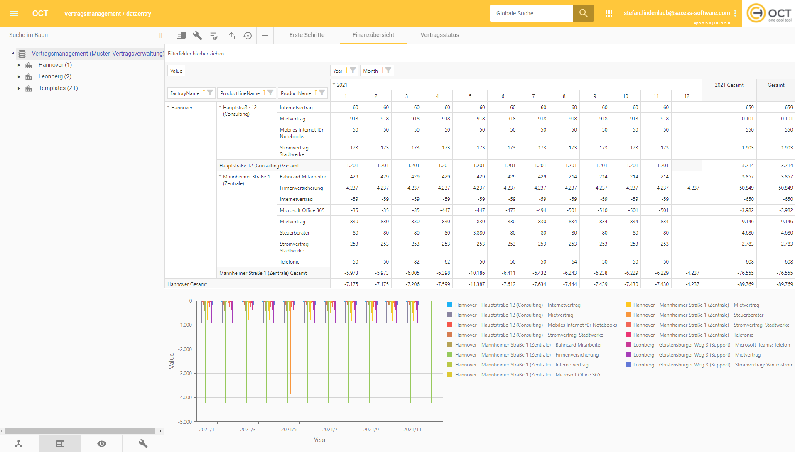The height and width of the screenshot is (452, 795).
Task: Click the Month field header button
Action: pyautogui.click(x=371, y=71)
